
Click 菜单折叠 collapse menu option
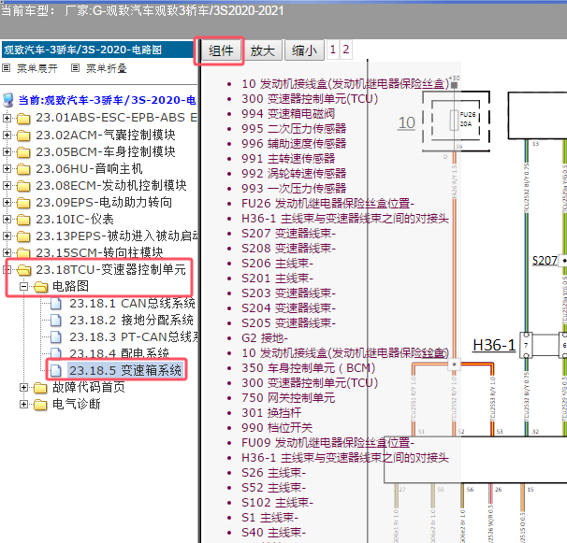107,68
